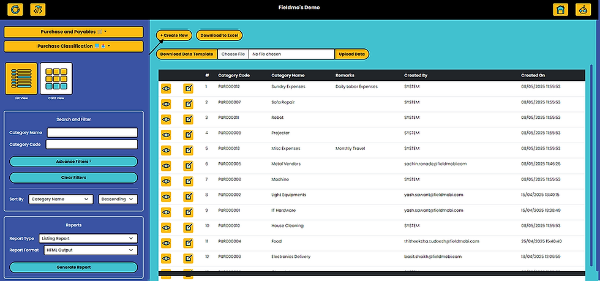Click Download Data Template
600x281 pixels.
tap(186, 54)
